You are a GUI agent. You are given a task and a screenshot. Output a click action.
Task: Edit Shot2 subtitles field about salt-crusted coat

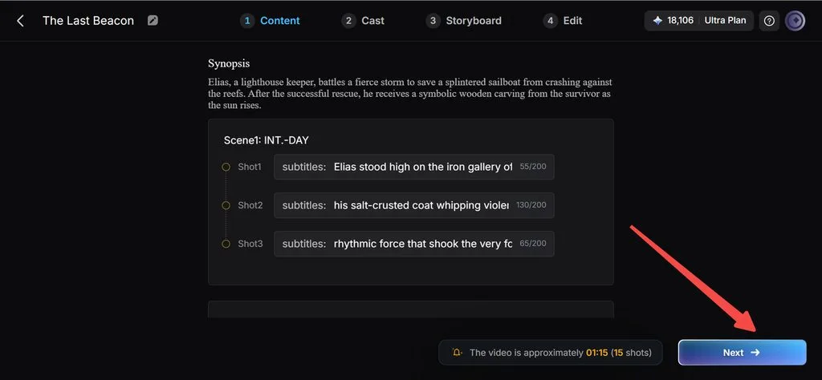[x=413, y=205]
